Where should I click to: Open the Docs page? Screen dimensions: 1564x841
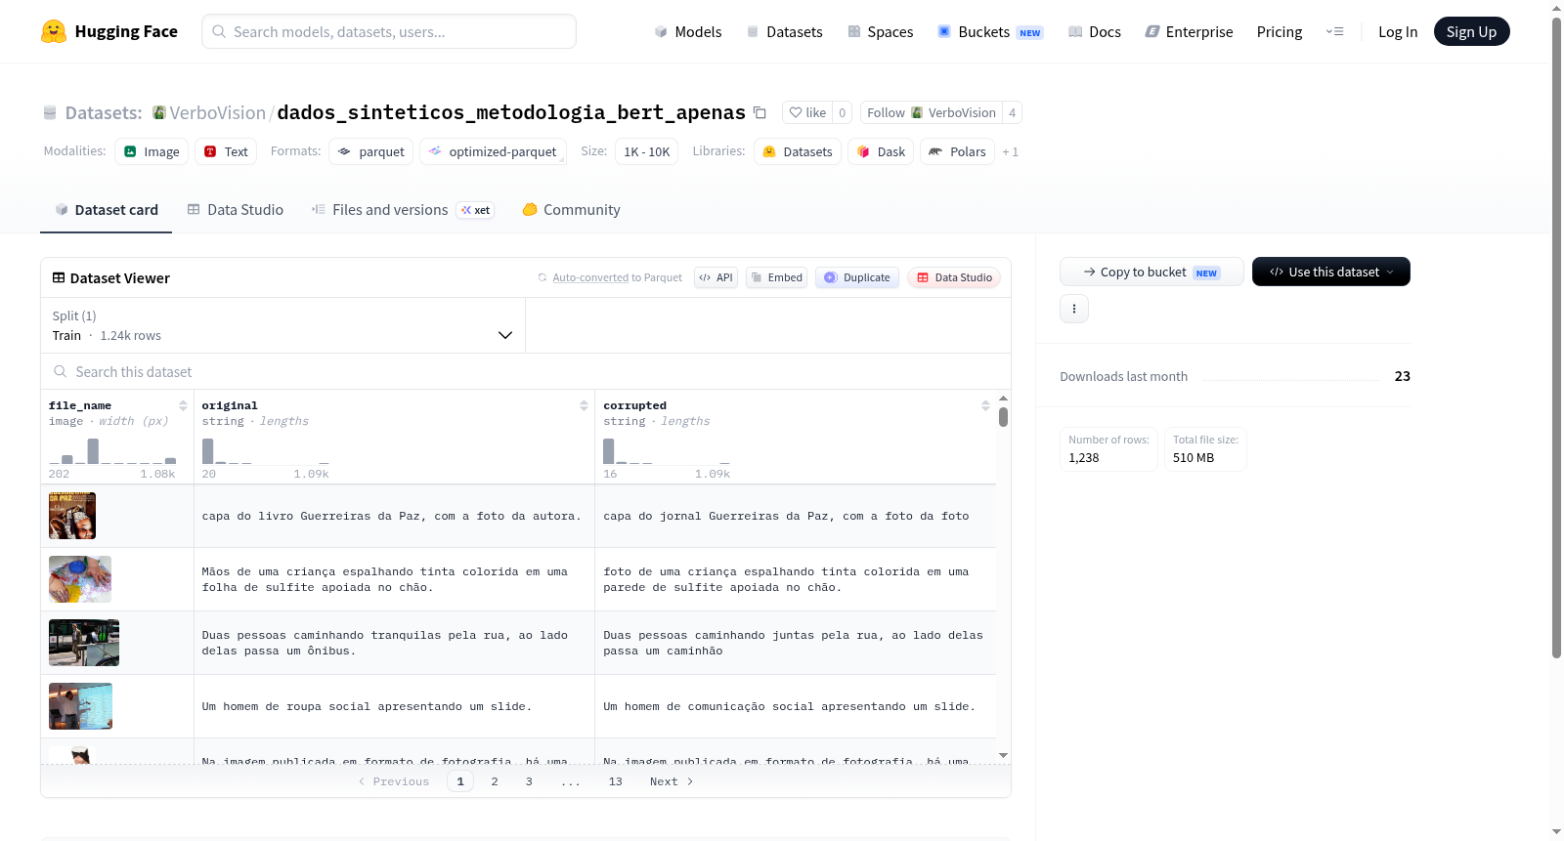coord(1094,31)
